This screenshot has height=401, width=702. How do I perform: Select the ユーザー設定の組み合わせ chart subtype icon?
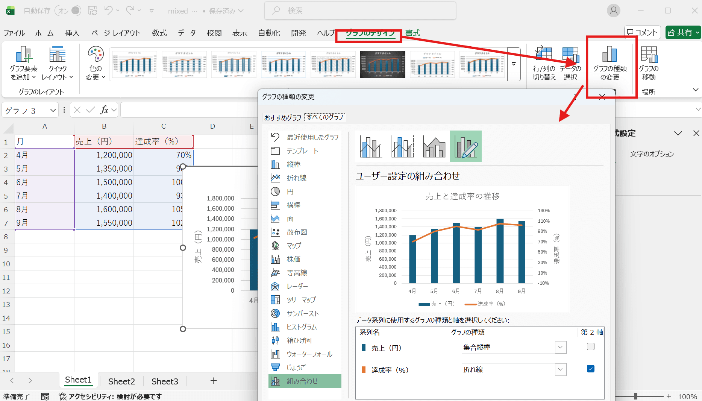click(x=465, y=146)
